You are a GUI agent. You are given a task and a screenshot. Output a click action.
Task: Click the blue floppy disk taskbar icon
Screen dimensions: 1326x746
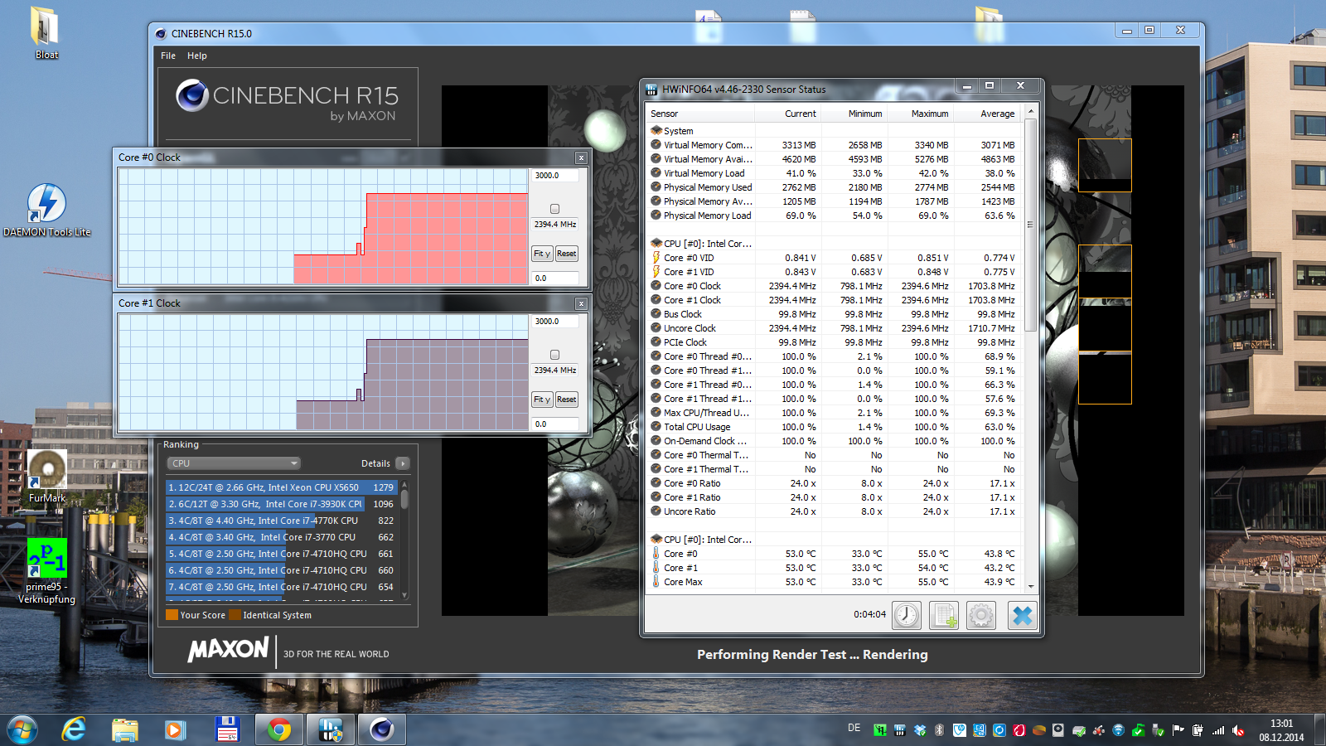pos(227,729)
